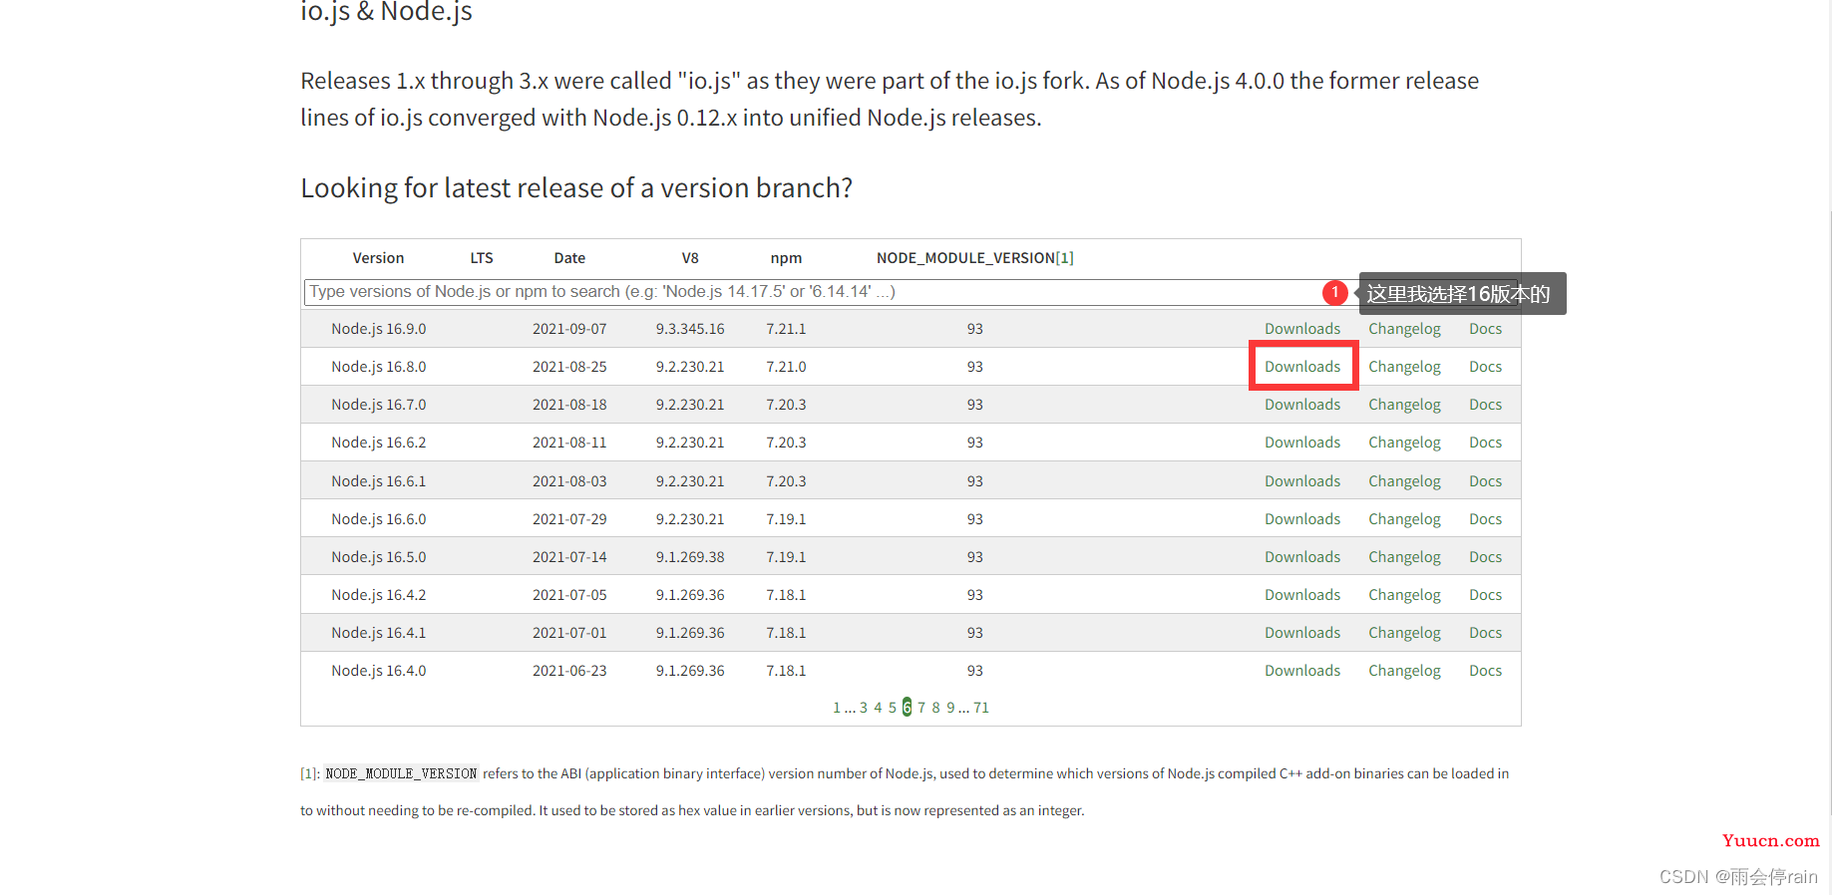1832x895 pixels.
Task: Select the Node.js 16.9.0 version cell
Action: click(x=379, y=329)
